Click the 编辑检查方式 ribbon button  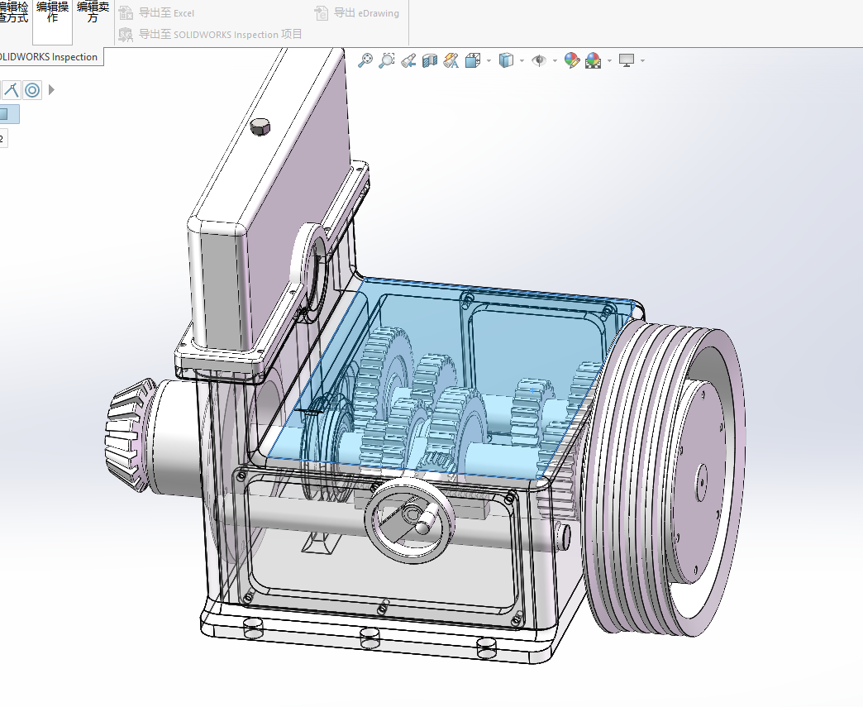tap(14, 13)
